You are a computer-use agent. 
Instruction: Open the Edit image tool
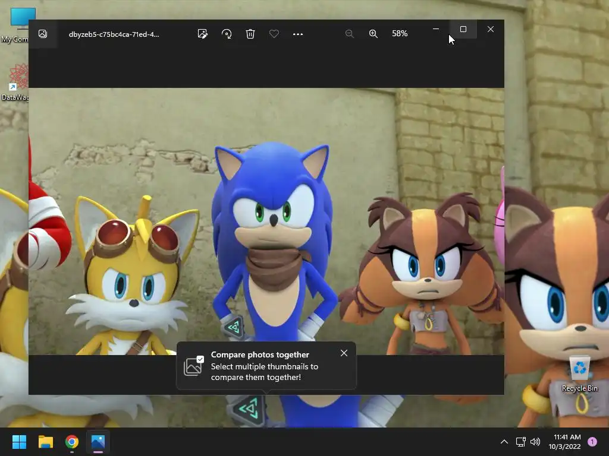(203, 34)
